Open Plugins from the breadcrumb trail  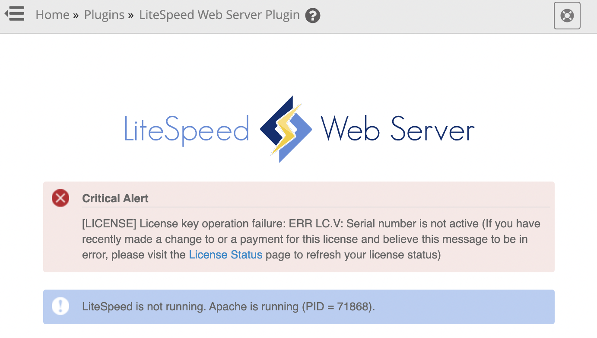click(104, 15)
